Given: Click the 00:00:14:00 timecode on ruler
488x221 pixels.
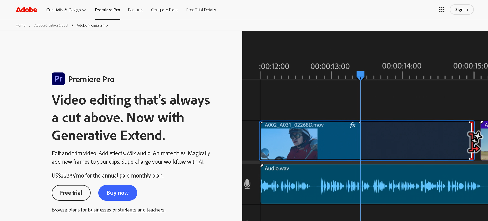Looking at the screenshot, I should (x=402, y=66).
